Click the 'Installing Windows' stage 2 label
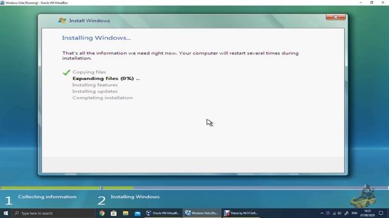Viewport: 389px width, 218px height. (135, 197)
